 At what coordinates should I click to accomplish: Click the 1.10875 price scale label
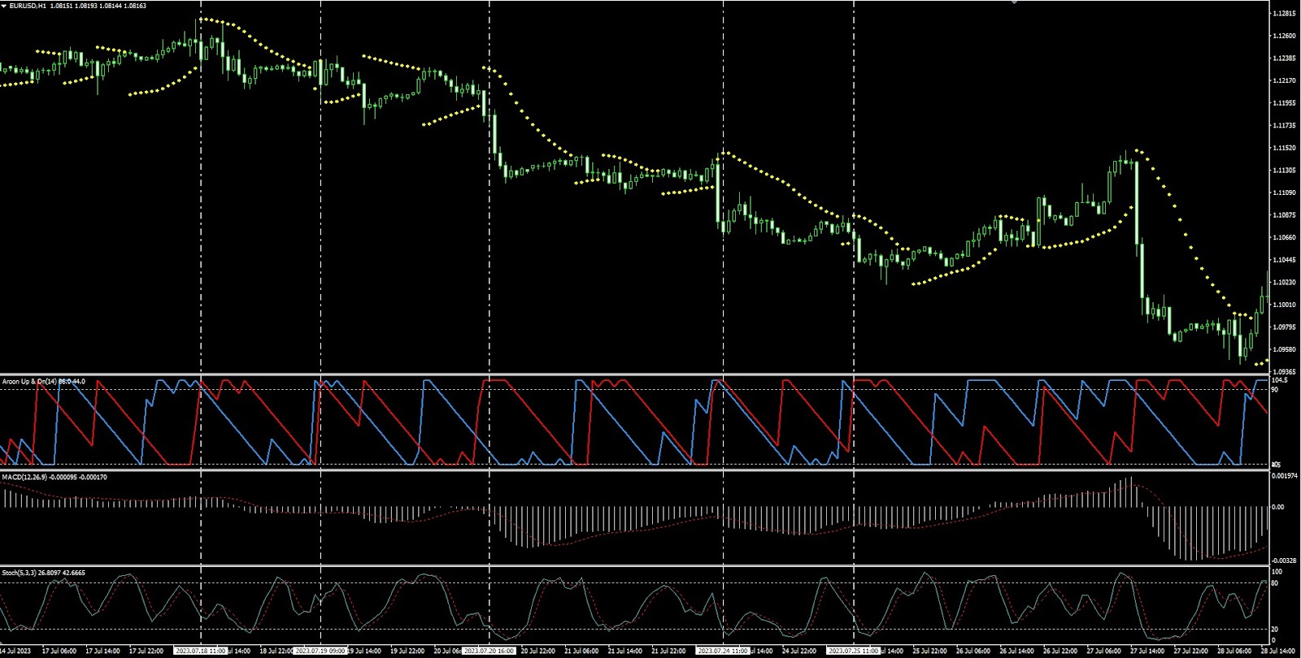pyautogui.click(x=1285, y=215)
